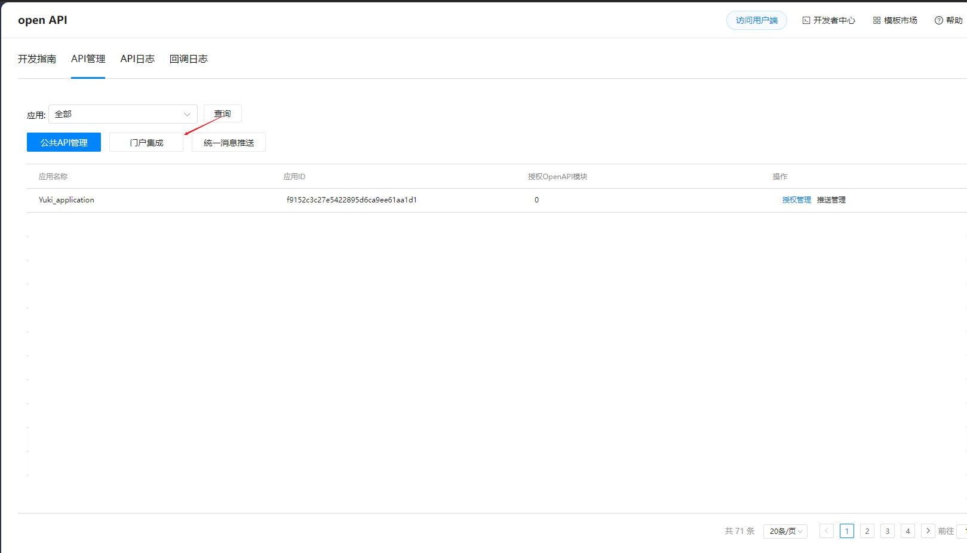Viewport: 967px width, 553px height.
Task: Click the Help question mark icon (帮助)
Action: click(x=938, y=20)
